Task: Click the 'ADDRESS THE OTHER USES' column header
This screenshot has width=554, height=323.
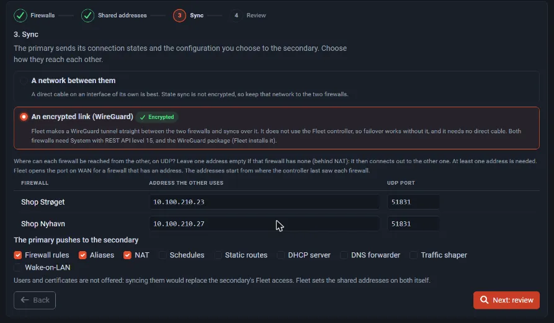Action: point(186,183)
